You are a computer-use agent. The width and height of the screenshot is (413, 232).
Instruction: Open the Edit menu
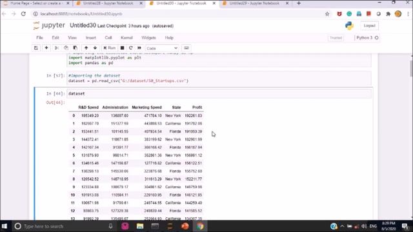[x=55, y=38]
